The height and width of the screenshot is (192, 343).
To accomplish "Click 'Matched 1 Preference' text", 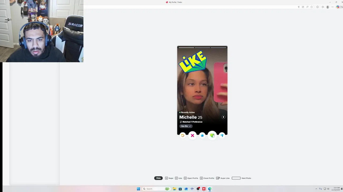I will (192, 122).
